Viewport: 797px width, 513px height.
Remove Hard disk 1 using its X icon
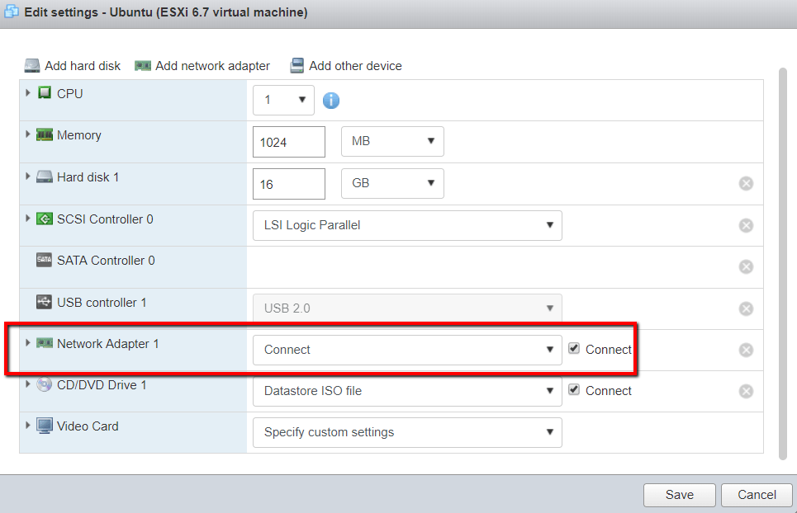coord(746,183)
